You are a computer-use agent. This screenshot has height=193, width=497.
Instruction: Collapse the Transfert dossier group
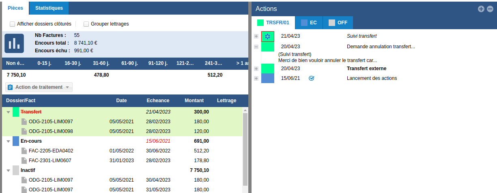point(8,112)
